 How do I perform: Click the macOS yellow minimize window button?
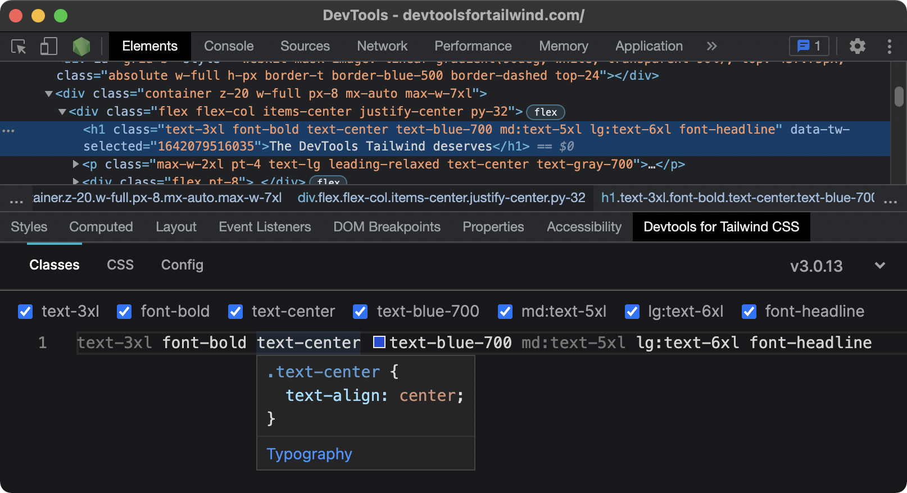click(38, 16)
